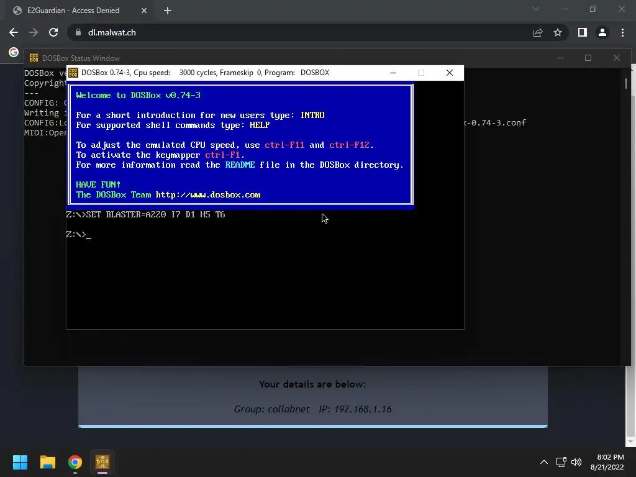Viewport: 636px width, 477px height.
Task: Click the lock icon in address bar
Action: (78, 32)
